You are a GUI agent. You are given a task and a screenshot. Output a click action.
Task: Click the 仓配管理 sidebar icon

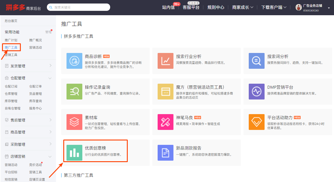7,78
